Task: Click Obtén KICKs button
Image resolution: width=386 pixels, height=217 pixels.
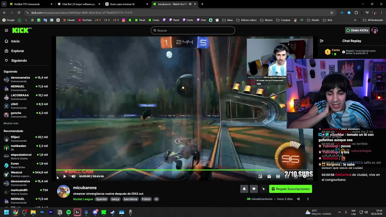Action: (357, 30)
